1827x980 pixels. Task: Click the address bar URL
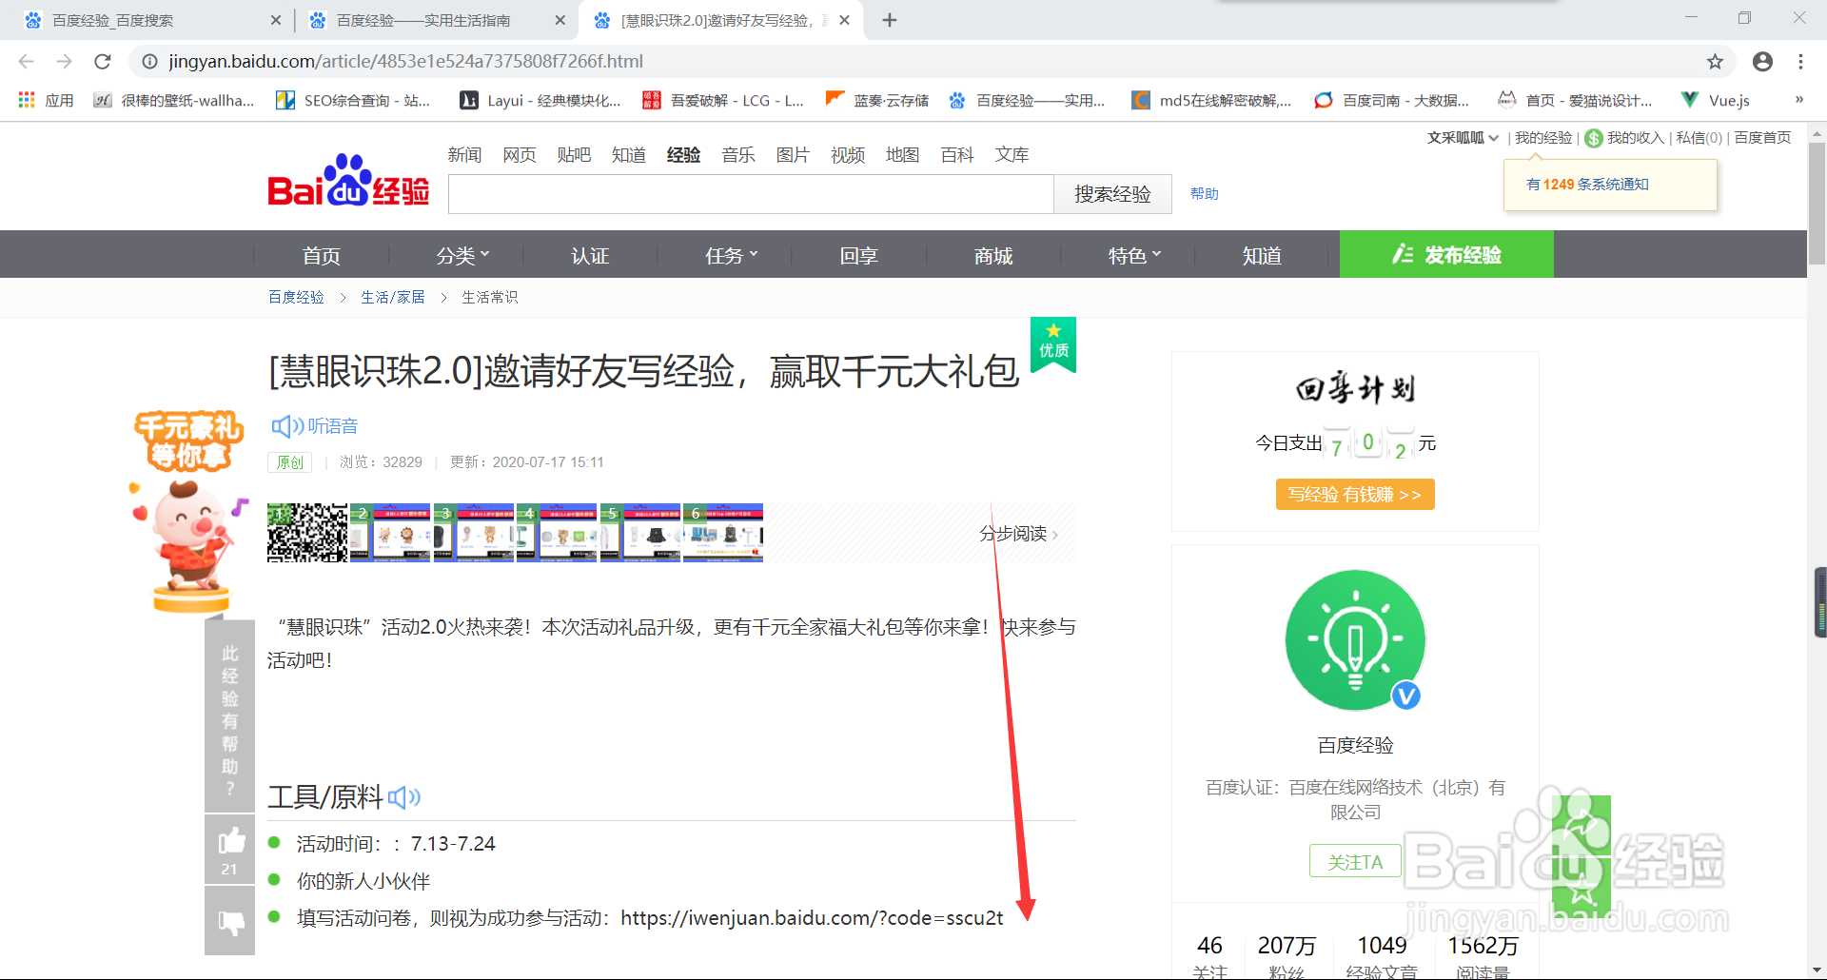406,62
